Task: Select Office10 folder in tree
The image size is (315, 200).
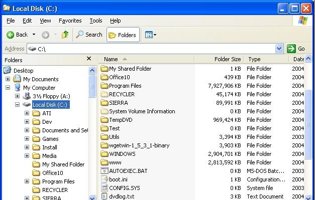Action: [53, 173]
